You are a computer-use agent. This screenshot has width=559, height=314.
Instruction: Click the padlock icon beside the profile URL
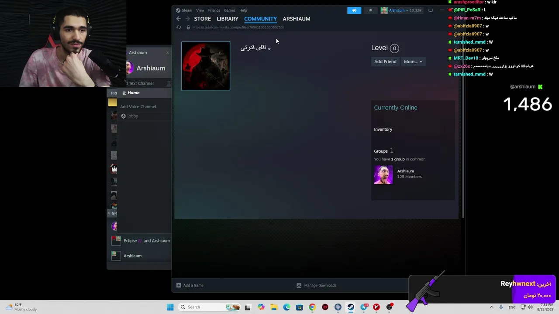[188, 27]
